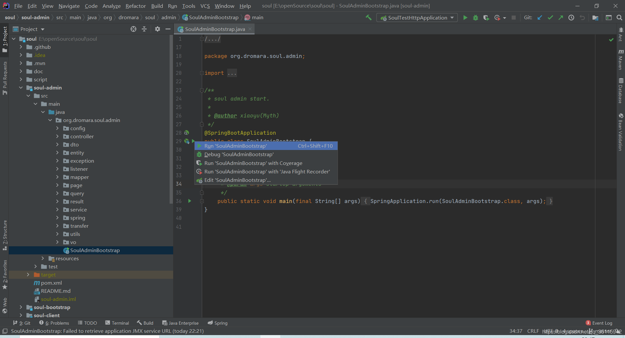This screenshot has height=338, width=625.
Task: Select Run 'SoulAdminBootstrap' in popup menu
Action: pyautogui.click(x=266, y=146)
